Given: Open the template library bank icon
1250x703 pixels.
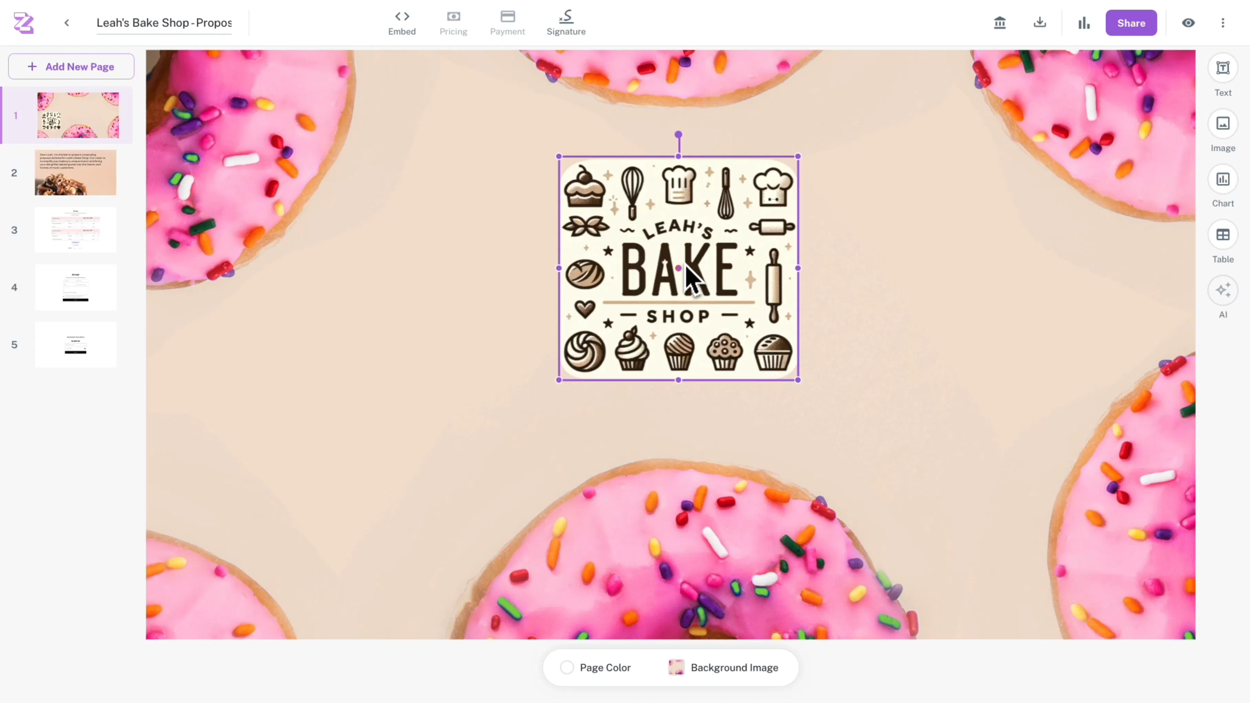Looking at the screenshot, I should tap(1000, 23).
